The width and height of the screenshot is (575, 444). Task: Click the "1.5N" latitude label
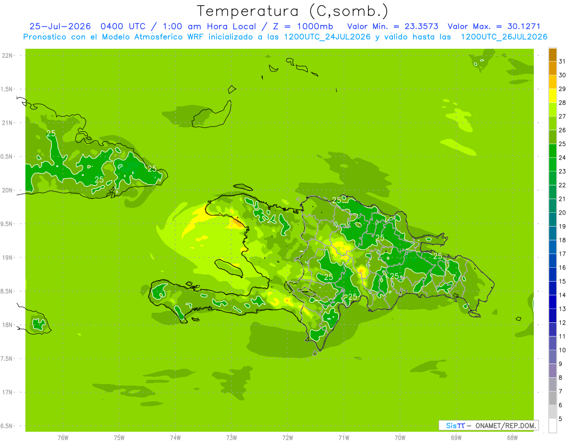pyautogui.click(x=7, y=89)
